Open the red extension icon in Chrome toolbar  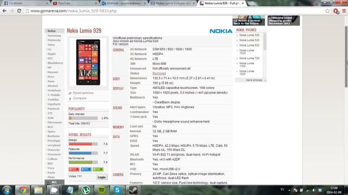click(336, 11)
